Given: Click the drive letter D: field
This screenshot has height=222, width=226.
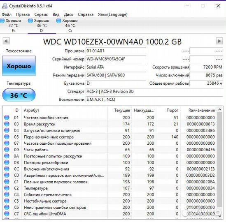Looking at the screenshot, I should (116, 83).
